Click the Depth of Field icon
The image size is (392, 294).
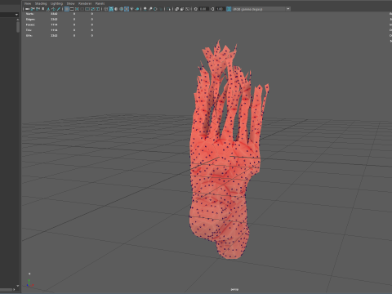coord(161,9)
